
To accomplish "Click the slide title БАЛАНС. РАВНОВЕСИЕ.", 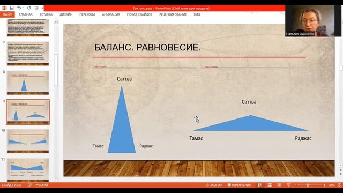I will pos(147,48).
